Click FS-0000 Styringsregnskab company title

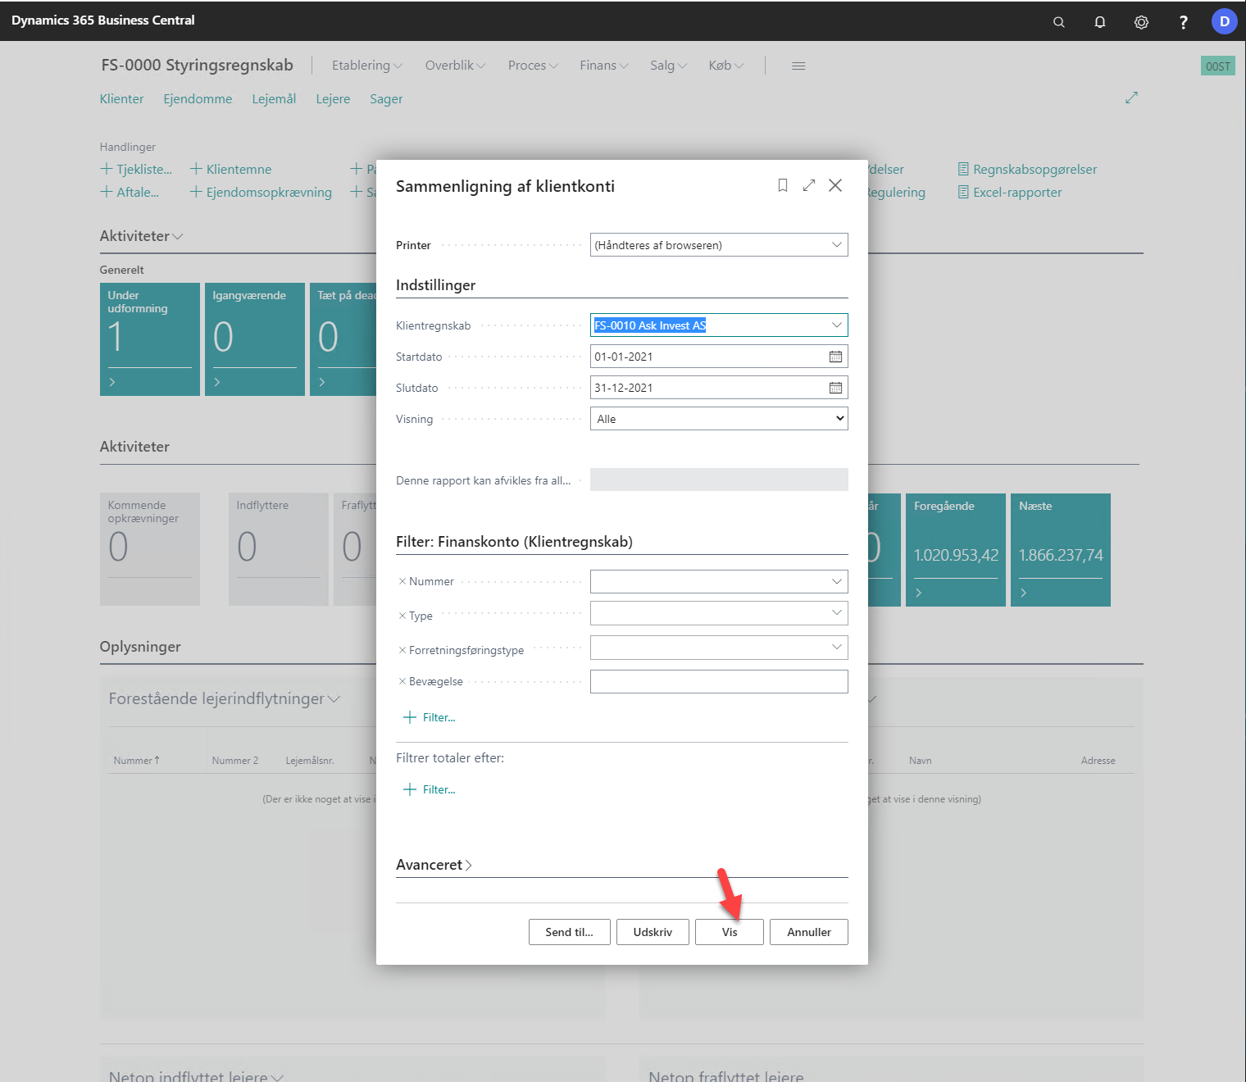[x=197, y=66]
